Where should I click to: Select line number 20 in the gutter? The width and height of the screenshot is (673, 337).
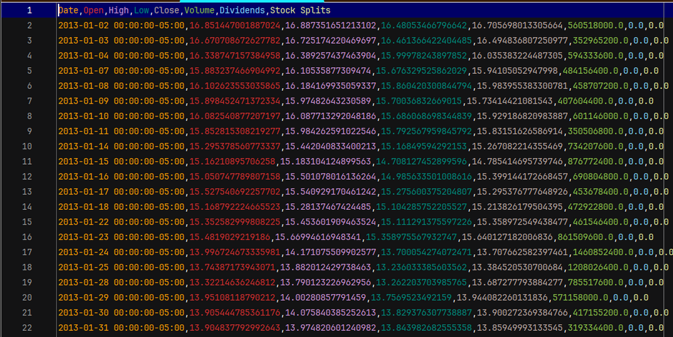tap(27, 297)
